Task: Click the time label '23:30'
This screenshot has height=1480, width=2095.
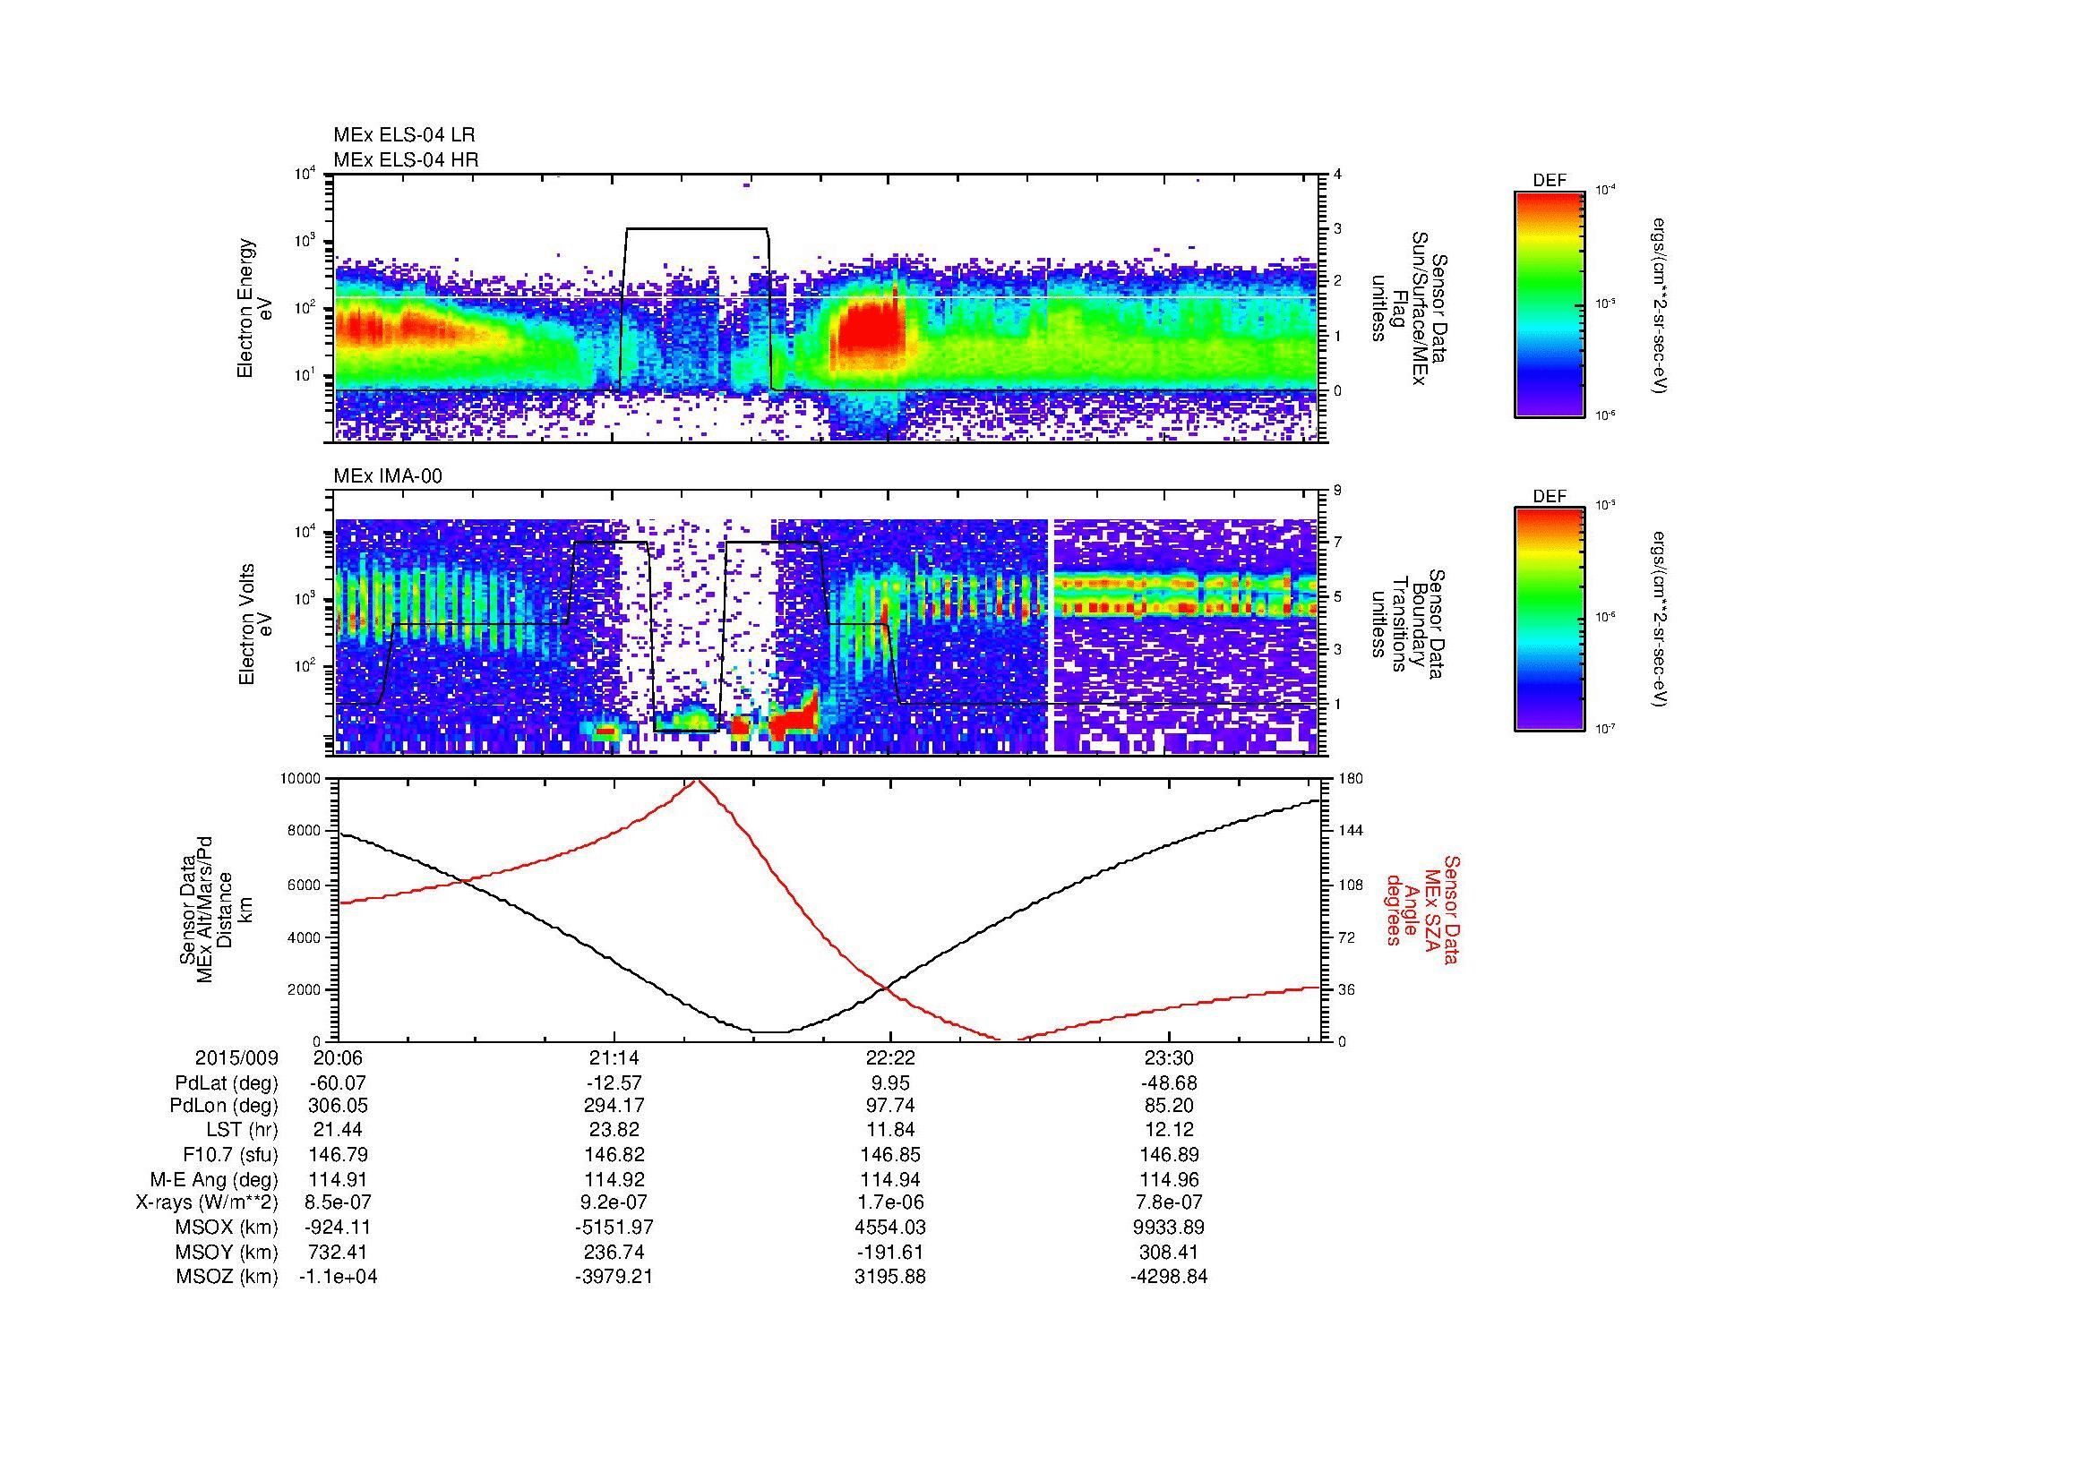Action: [x=1168, y=1058]
